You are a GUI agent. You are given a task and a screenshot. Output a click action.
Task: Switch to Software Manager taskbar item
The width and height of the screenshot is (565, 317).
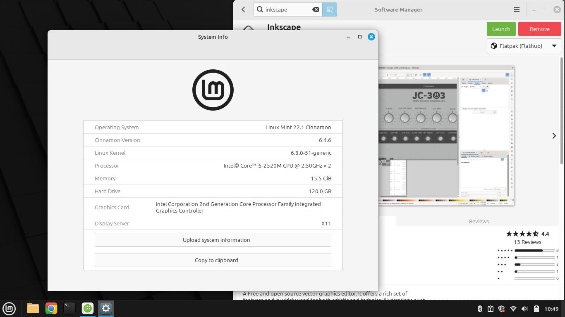(88, 308)
